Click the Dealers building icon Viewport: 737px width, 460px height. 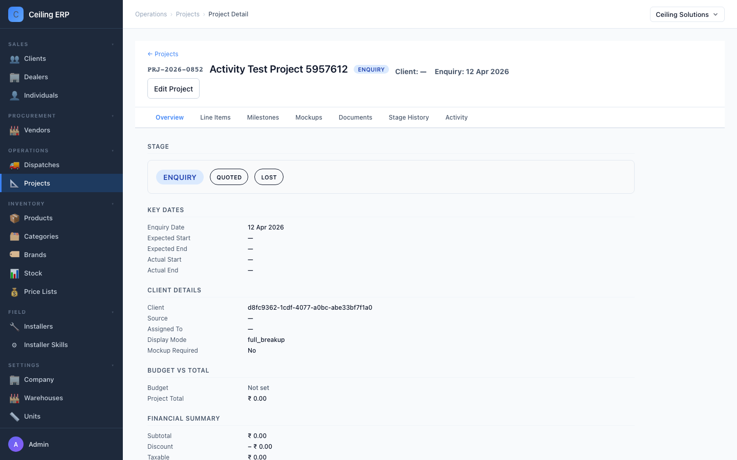tap(14, 77)
